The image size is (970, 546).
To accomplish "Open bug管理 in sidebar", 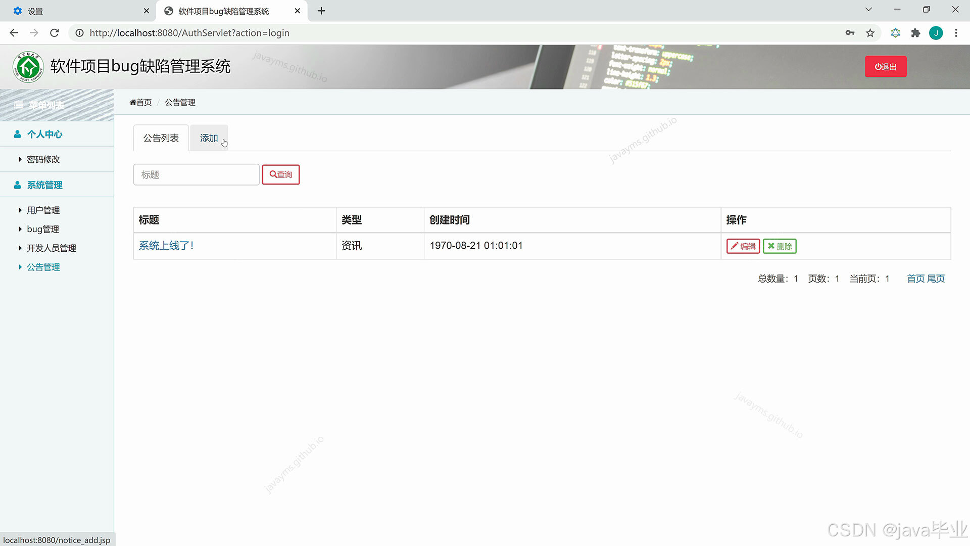I will [42, 229].
